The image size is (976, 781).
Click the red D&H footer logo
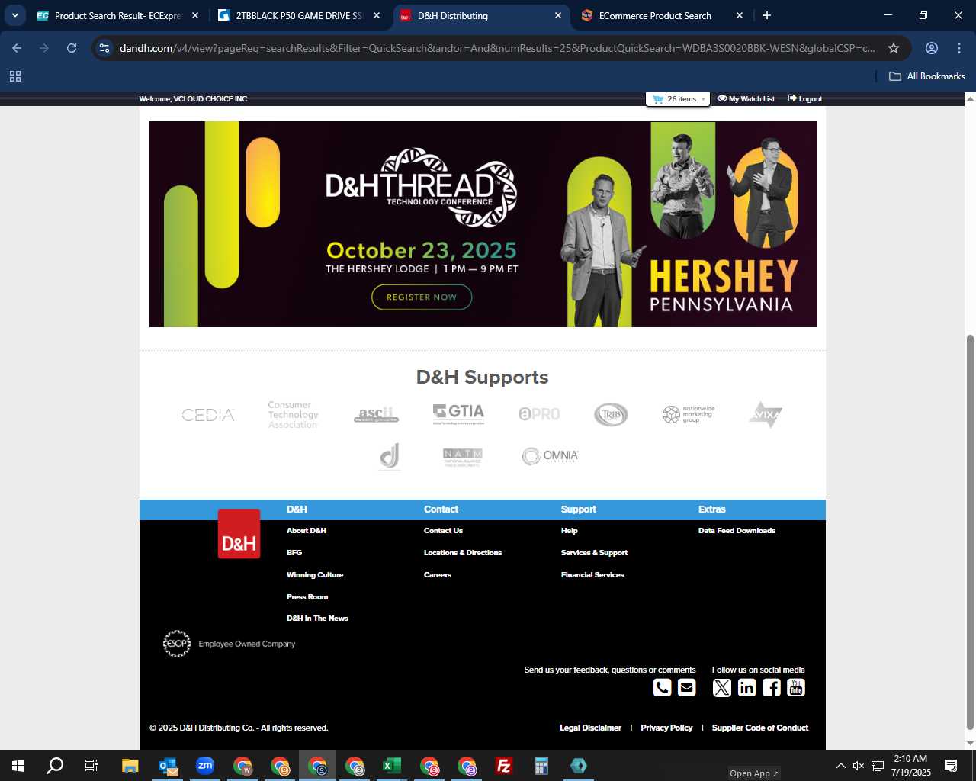239,534
